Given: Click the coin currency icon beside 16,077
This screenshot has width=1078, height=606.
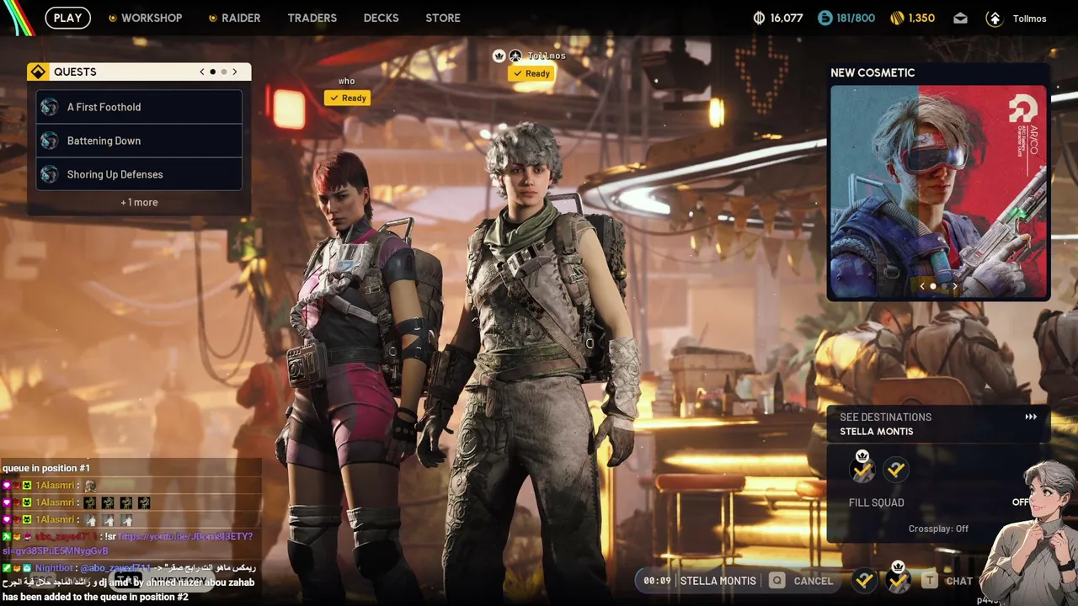Looking at the screenshot, I should 758,18.
